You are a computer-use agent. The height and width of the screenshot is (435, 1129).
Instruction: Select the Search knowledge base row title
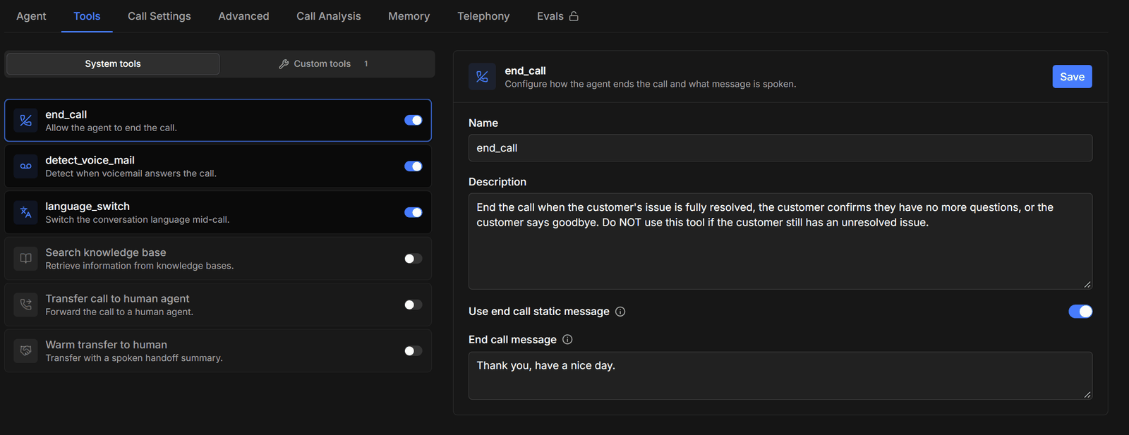click(x=106, y=252)
